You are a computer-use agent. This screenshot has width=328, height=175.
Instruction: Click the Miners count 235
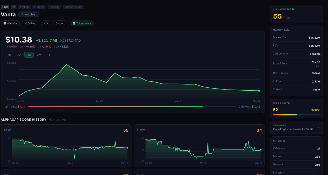tap(317, 157)
